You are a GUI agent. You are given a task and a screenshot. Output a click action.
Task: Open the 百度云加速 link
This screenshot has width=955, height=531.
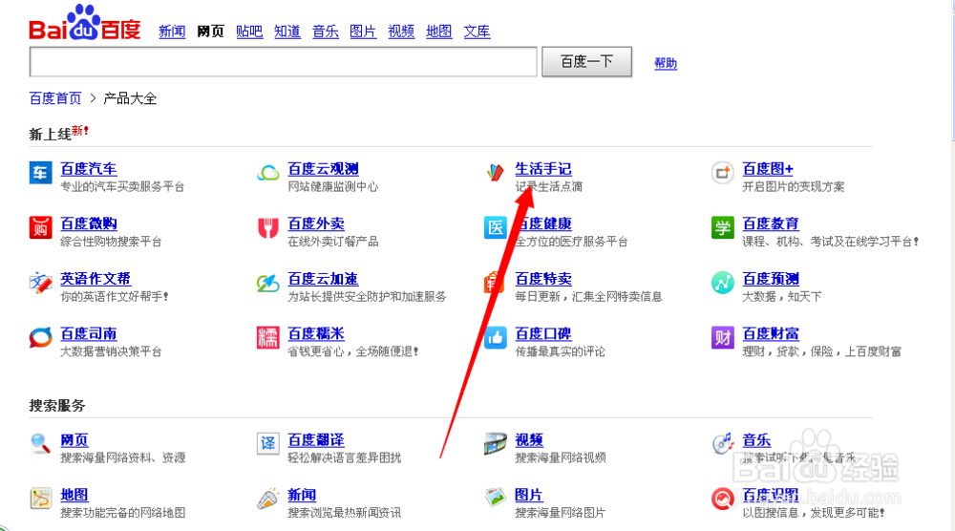point(323,278)
